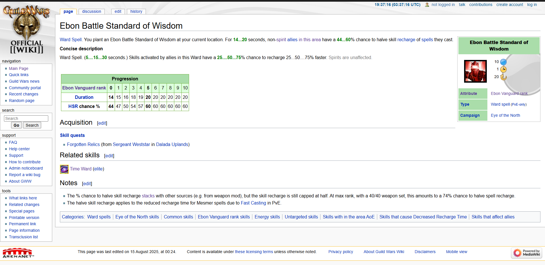
Task: Open the Sergeant Weststar link
Action: (x=131, y=145)
